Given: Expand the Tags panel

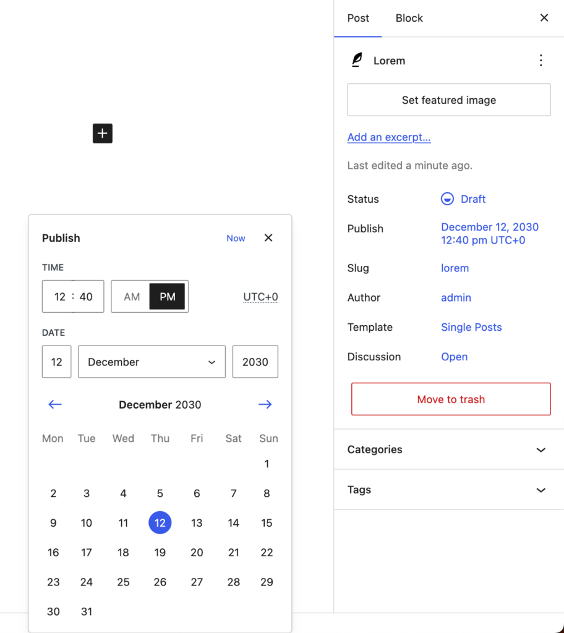Looking at the screenshot, I should [x=449, y=490].
